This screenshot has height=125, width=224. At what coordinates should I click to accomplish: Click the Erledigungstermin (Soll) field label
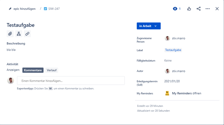147,83
